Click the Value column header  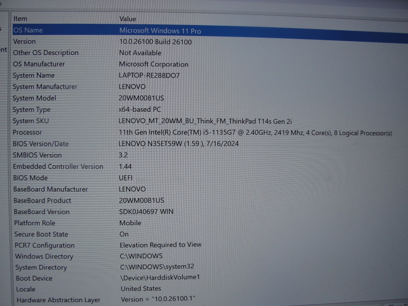(127, 19)
